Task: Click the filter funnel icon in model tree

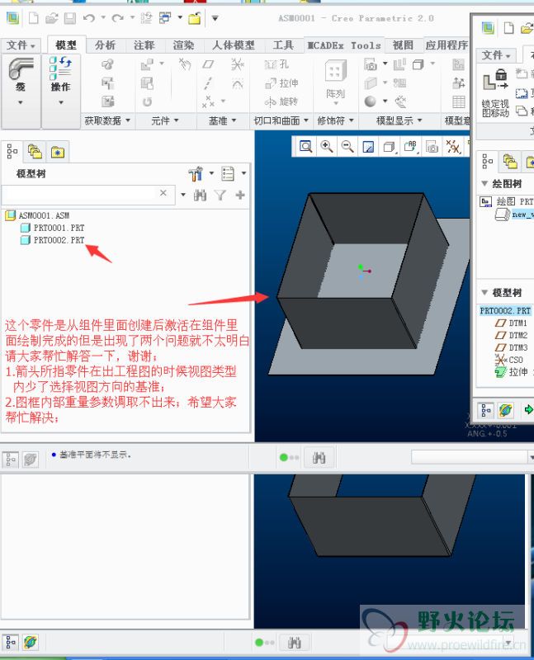Action: coord(220,195)
